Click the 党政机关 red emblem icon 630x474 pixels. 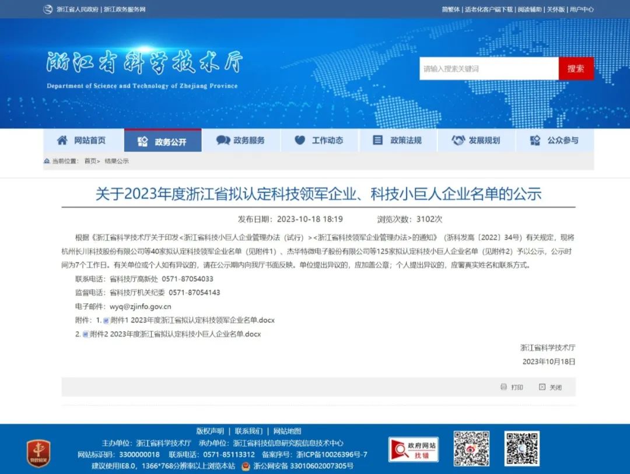point(38,452)
